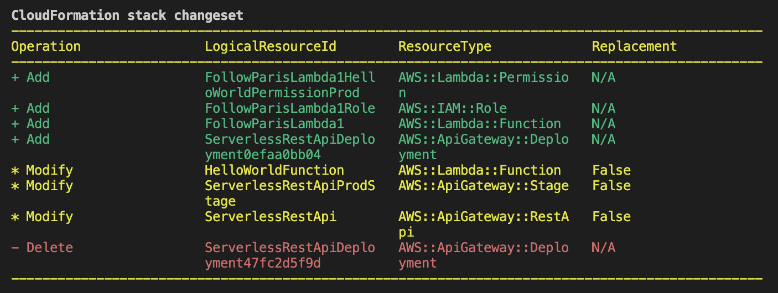Select '+ Add' in the FollowParisLambda1Role row

click(x=30, y=108)
